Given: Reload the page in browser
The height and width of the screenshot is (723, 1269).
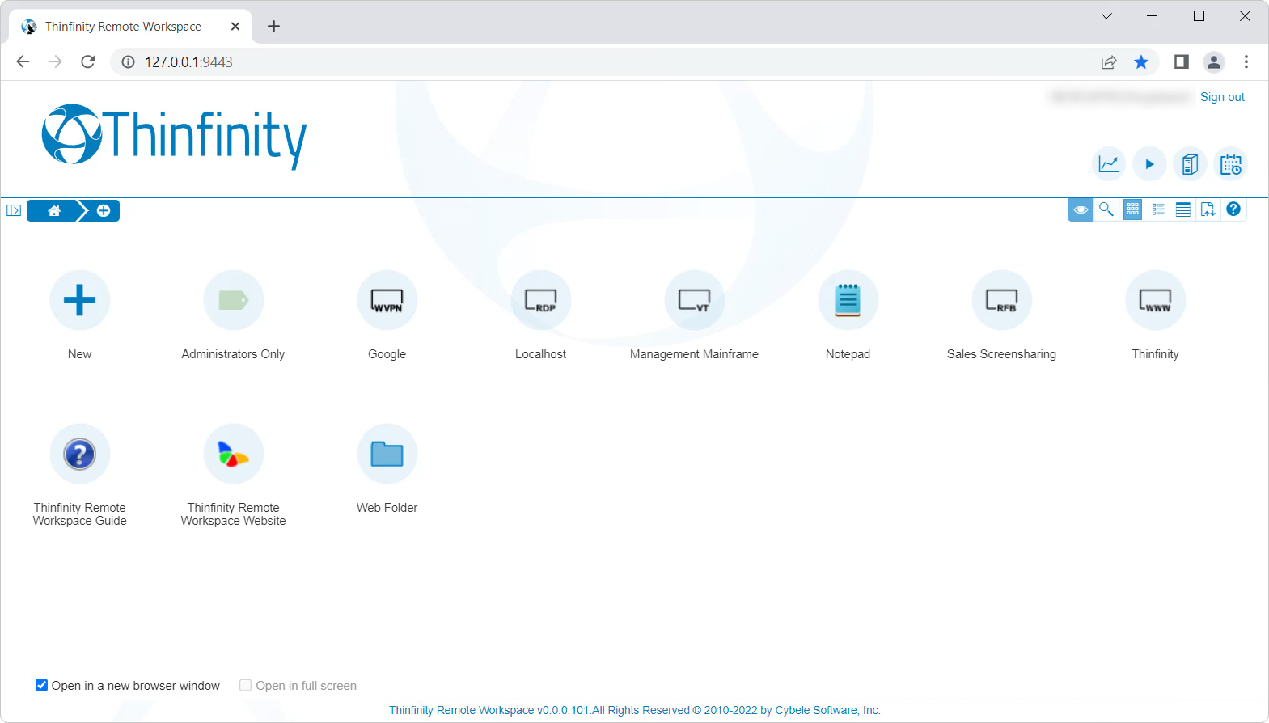Looking at the screenshot, I should tap(88, 62).
